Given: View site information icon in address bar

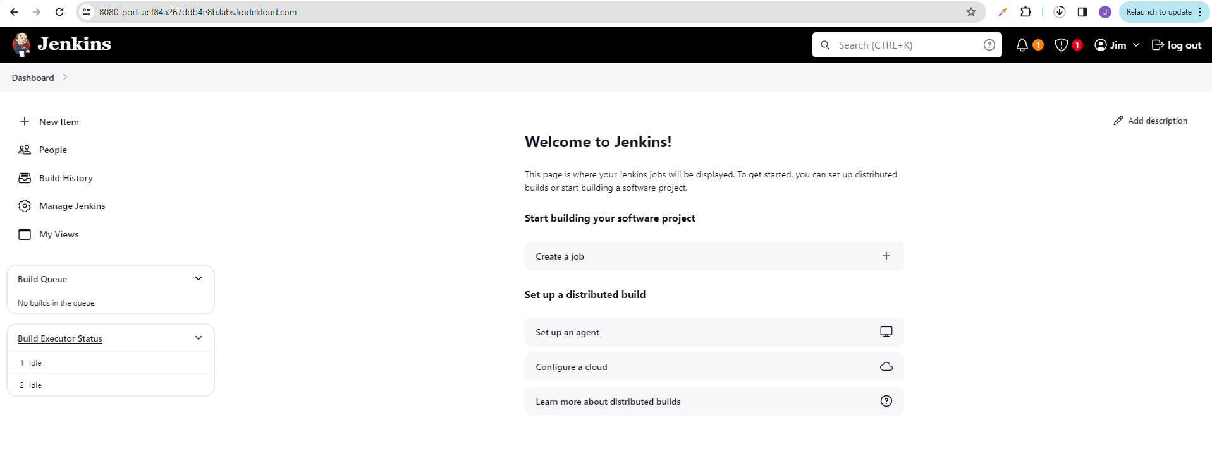Looking at the screenshot, I should coord(87,12).
